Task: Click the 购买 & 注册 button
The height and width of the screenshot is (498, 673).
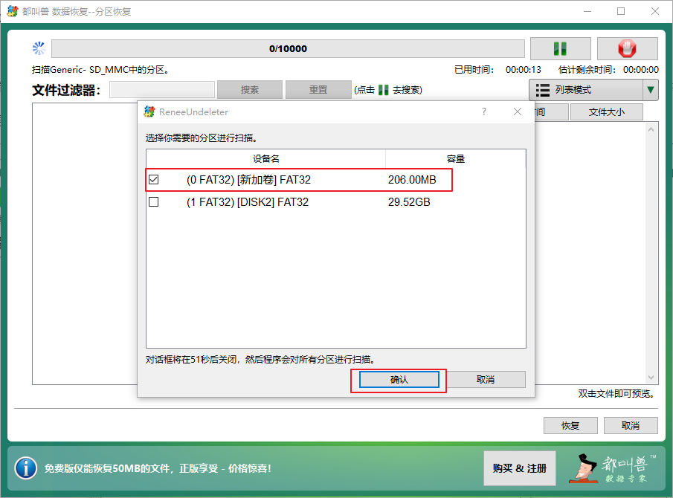Action: [519, 468]
